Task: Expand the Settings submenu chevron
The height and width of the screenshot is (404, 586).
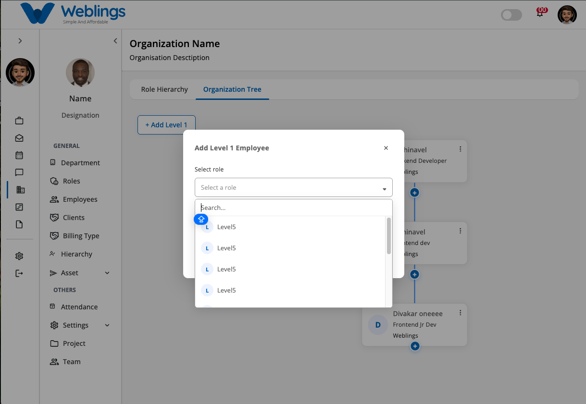Action: coord(107,325)
